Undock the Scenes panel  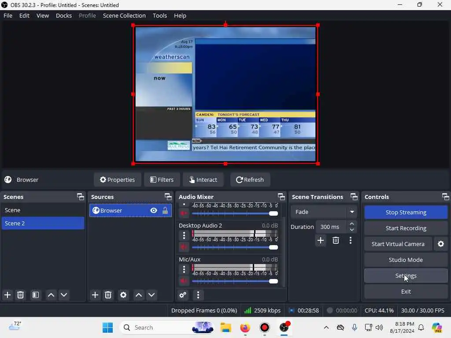81,197
